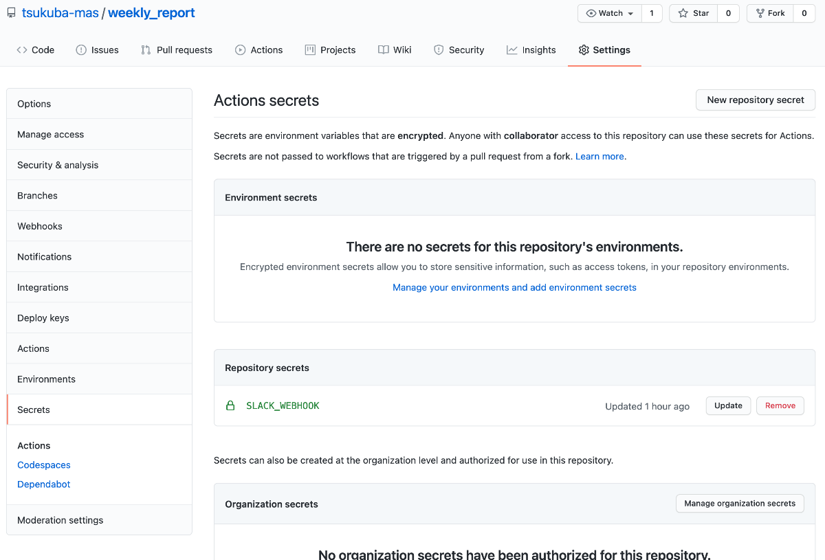Click the Star icon
The height and width of the screenshot is (560, 825).
[683, 13]
